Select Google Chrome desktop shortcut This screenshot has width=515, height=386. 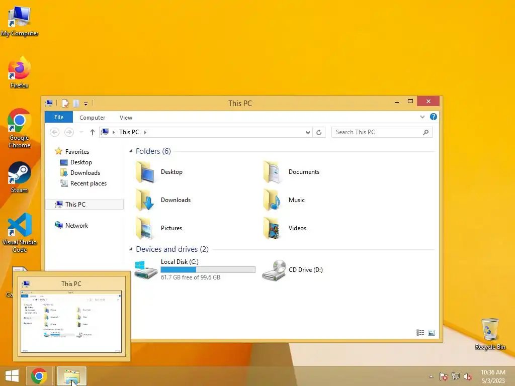(20, 128)
